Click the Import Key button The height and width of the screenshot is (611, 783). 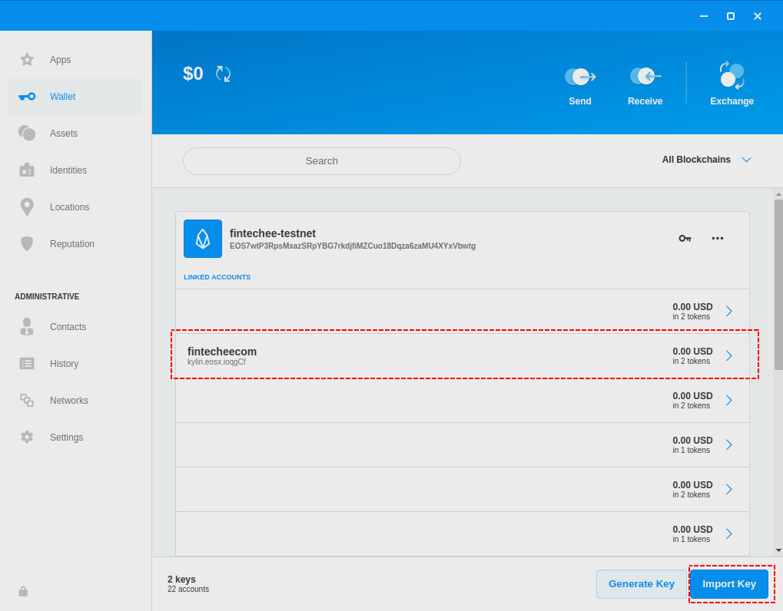[729, 584]
